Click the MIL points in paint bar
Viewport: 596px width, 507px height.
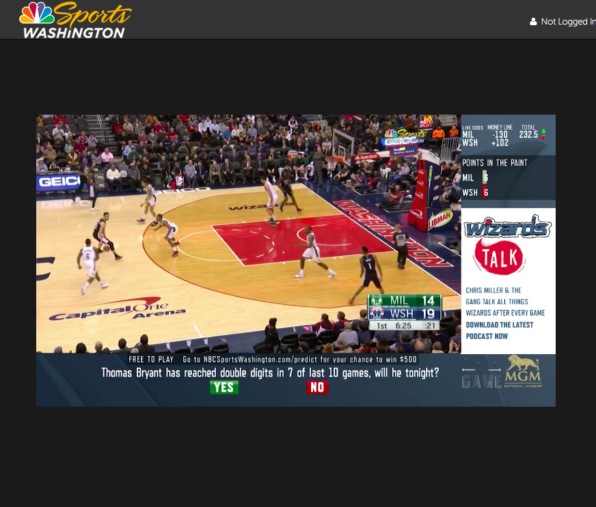coord(485,177)
